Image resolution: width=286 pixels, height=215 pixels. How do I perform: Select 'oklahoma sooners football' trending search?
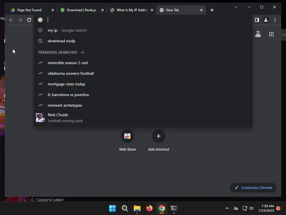click(143, 74)
